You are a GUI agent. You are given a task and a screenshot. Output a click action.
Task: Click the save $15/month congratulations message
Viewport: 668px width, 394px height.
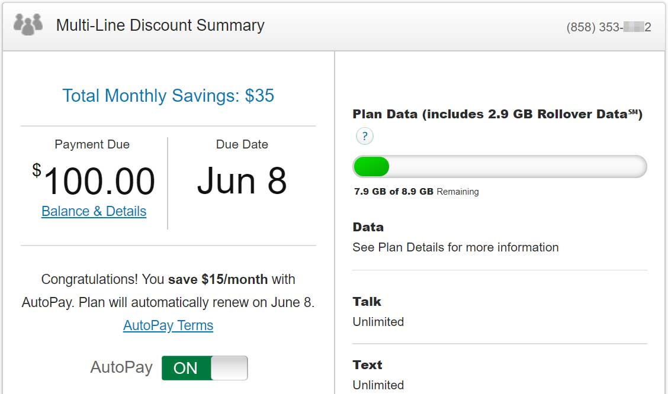168,290
